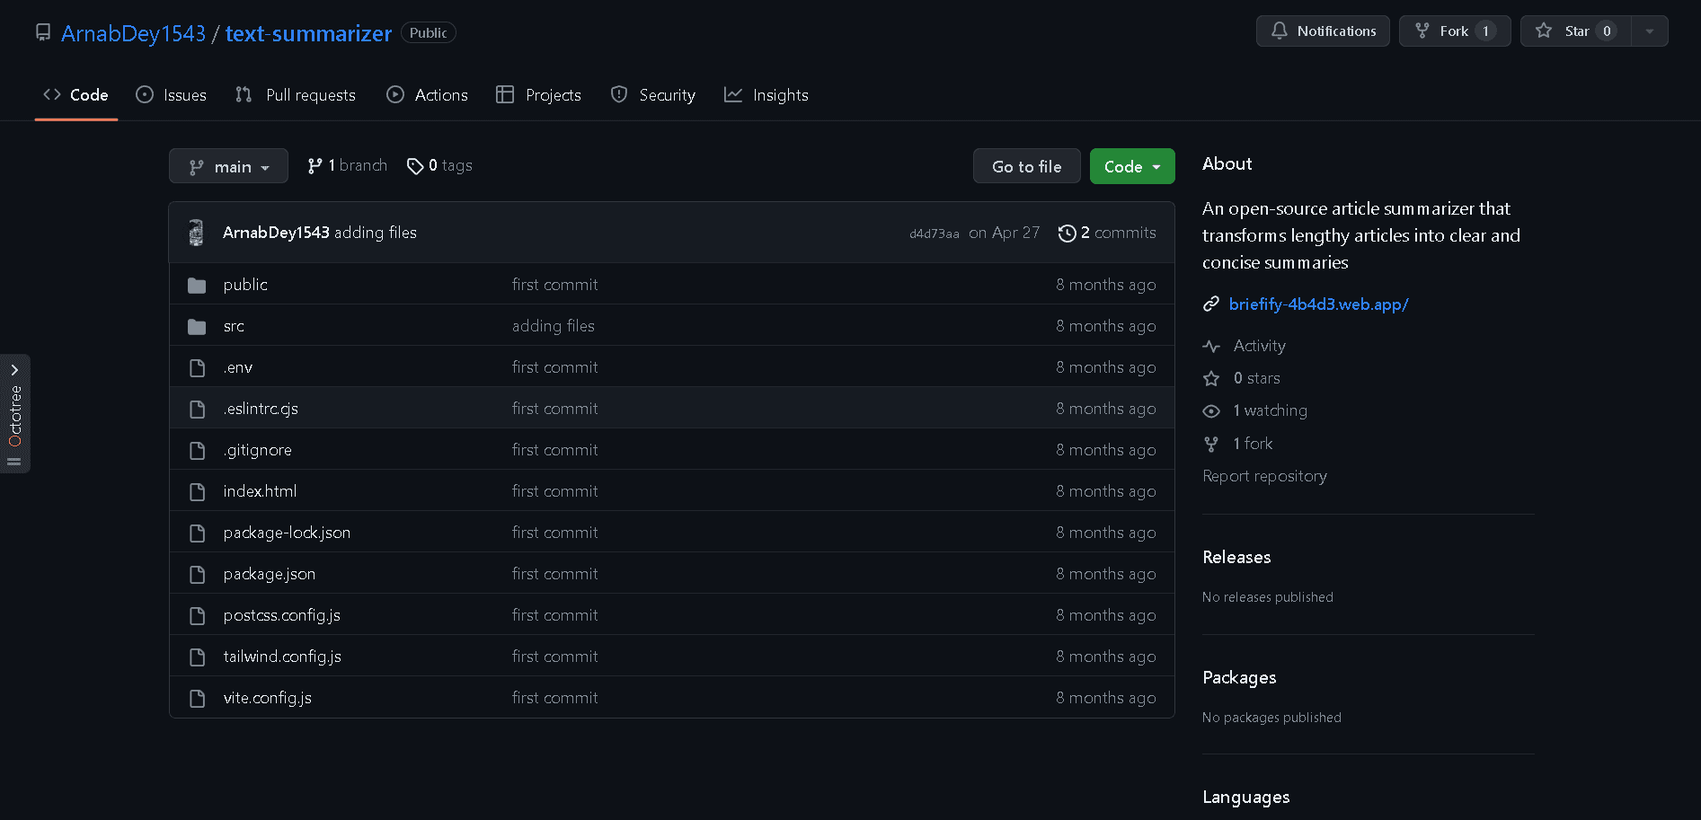
Task: Click the file icon beside package.json
Action: [197, 574]
